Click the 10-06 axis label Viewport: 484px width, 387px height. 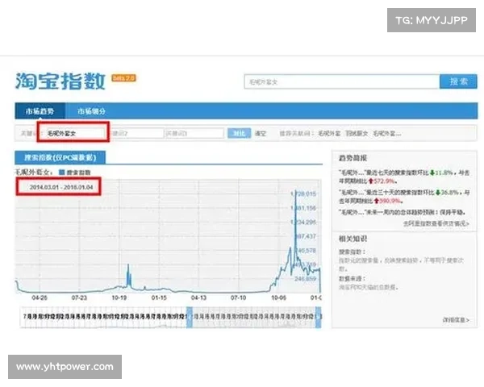coord(279,298)
